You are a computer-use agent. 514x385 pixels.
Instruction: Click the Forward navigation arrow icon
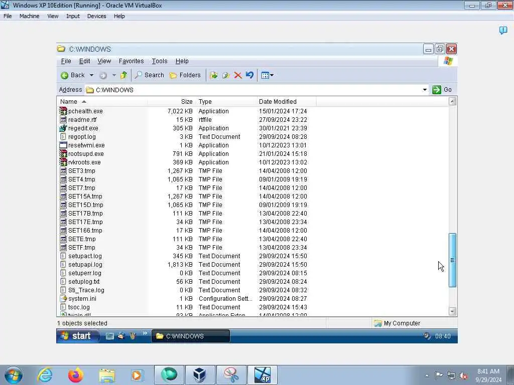coord(103,75)
